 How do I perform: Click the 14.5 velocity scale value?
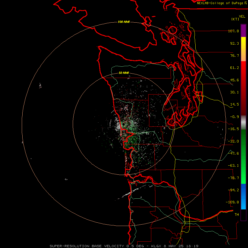pos(234,104)
